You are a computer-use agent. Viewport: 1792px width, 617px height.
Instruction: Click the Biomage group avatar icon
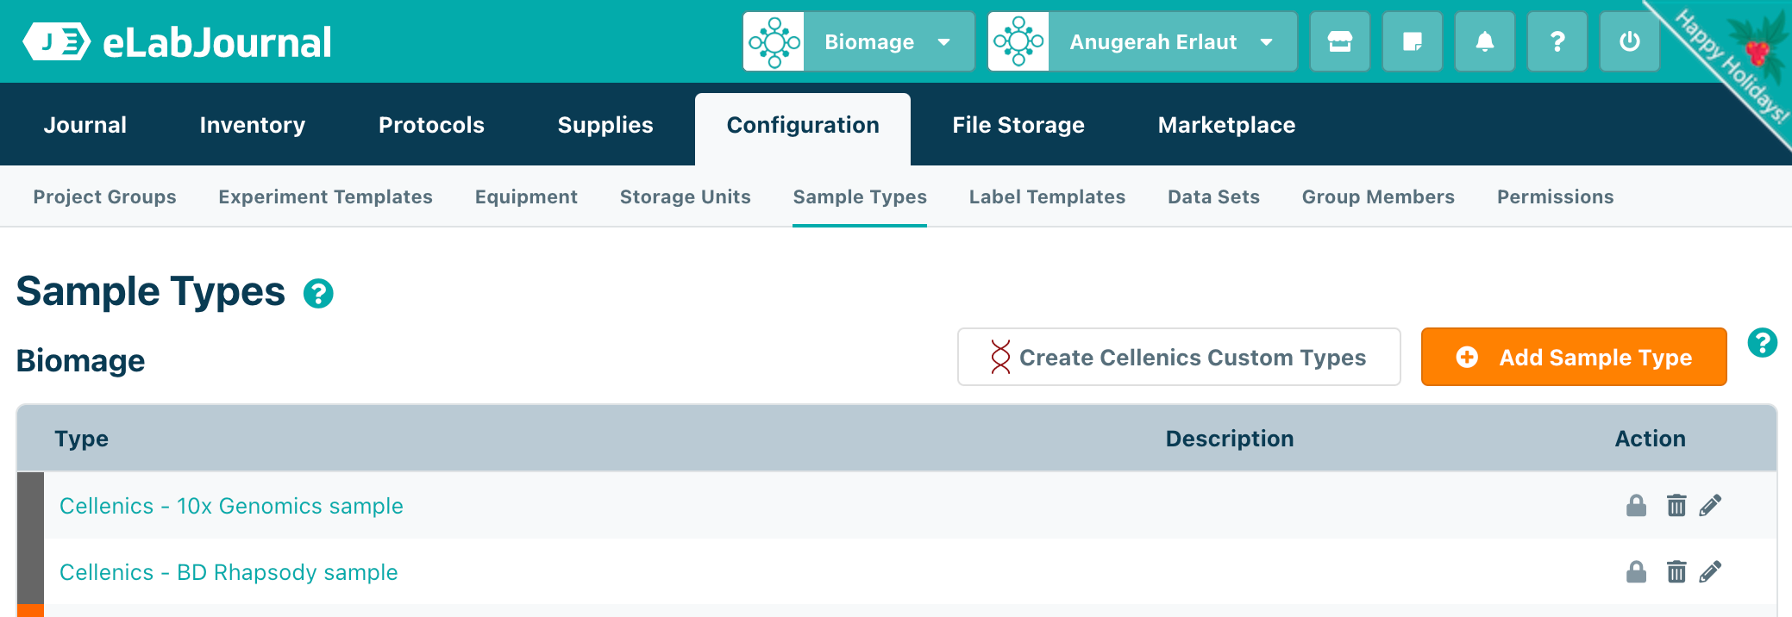774,41
